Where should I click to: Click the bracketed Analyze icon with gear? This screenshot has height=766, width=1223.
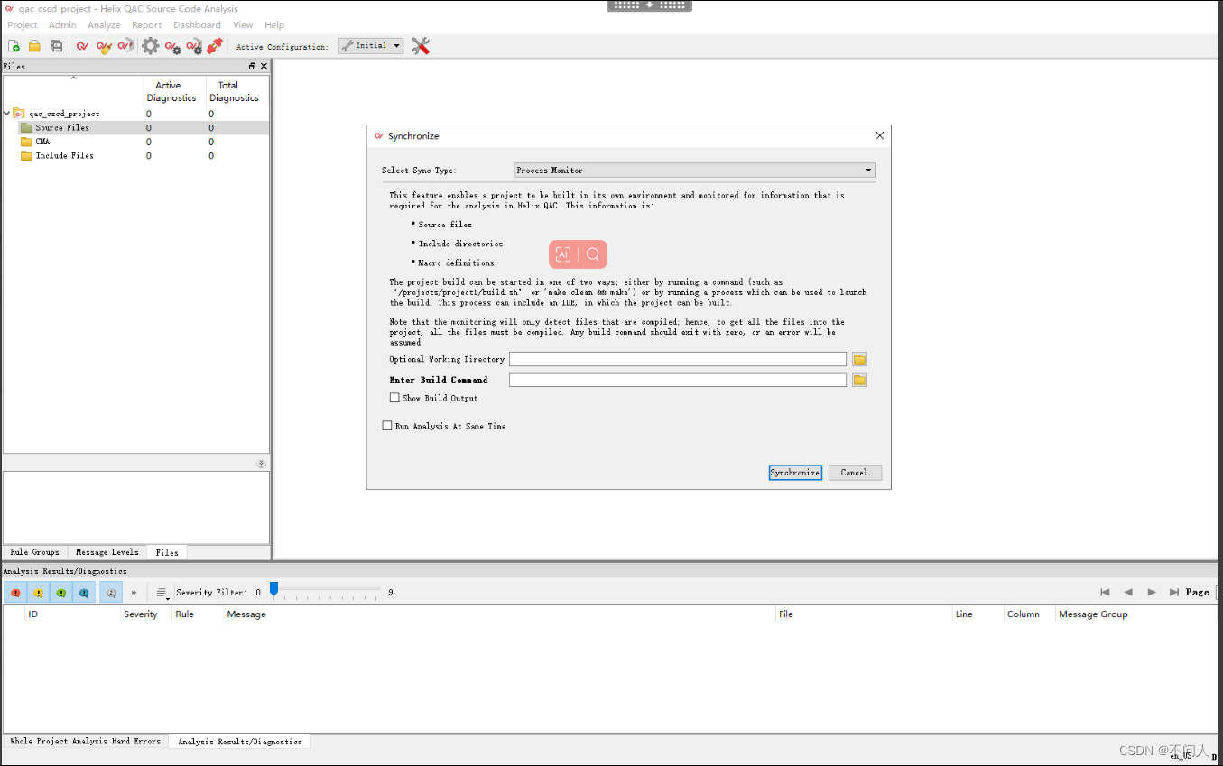(194, 46)
